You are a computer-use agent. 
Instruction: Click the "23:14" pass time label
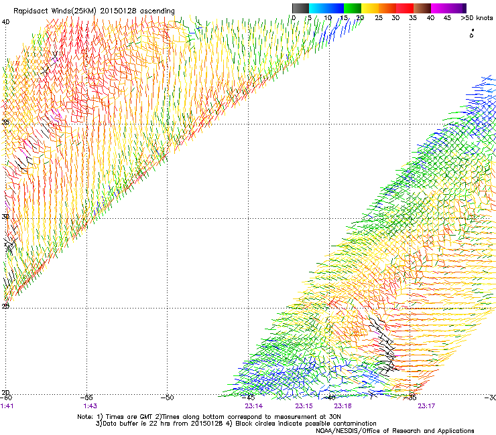253,406
